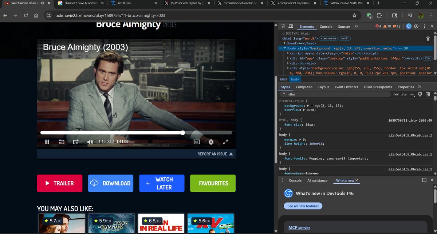
Task: Open the Event Listeners tab
Action: [x=346, y=87]
